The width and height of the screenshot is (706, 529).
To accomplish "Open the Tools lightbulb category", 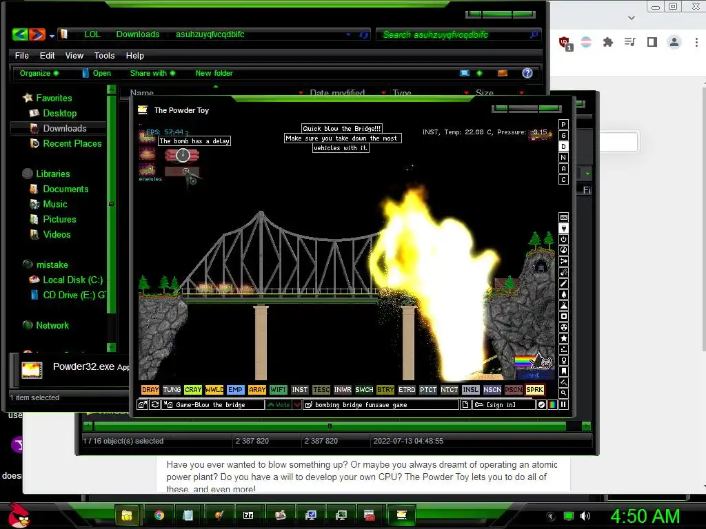I will pyautogui.click(x=563, y=360).
